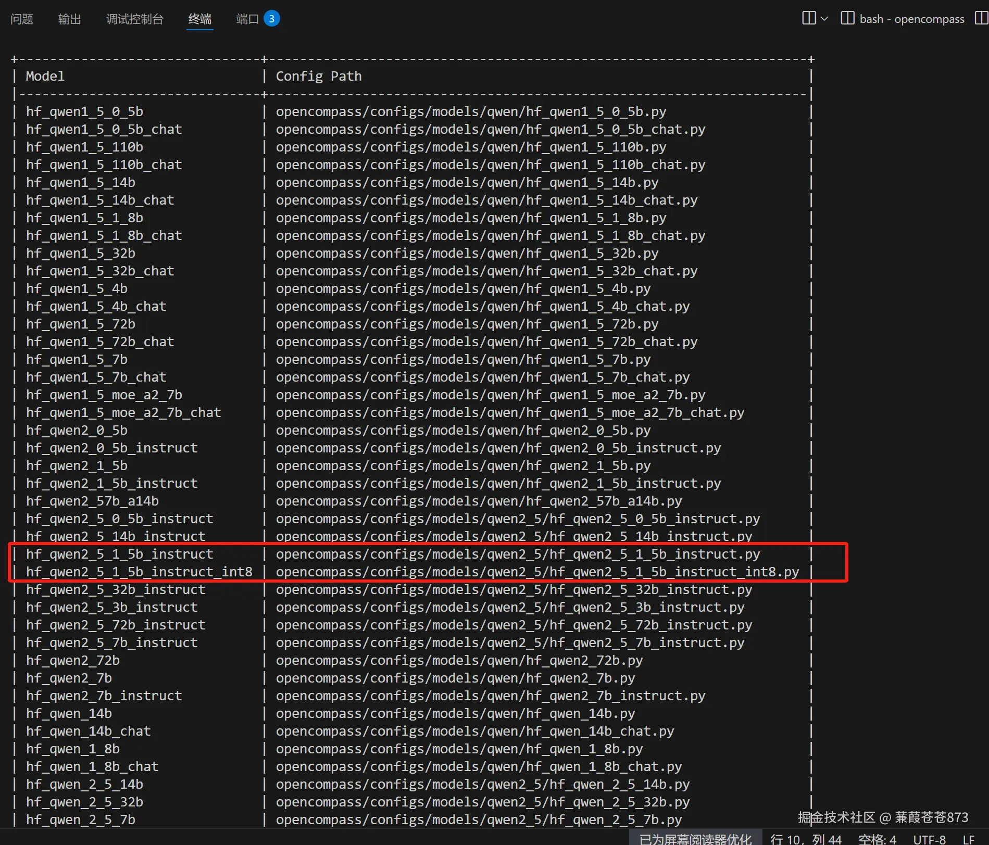Select the 终端 tab
This screenshot has height=845, width=989.
pos(200,19)
